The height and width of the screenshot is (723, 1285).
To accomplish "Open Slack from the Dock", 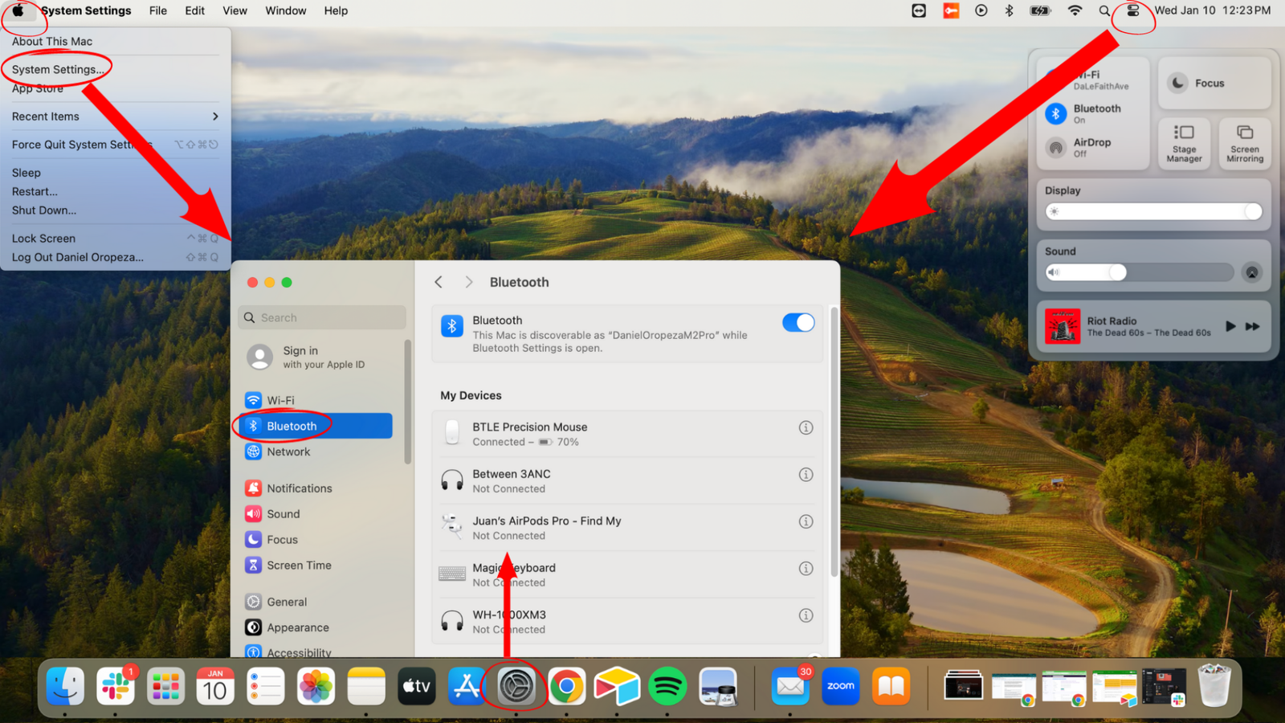I will point(116,687).
